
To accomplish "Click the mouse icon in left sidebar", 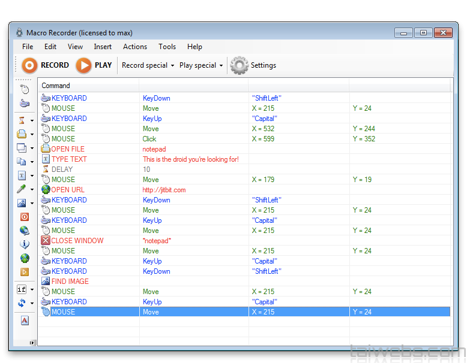I will [25, 89].
